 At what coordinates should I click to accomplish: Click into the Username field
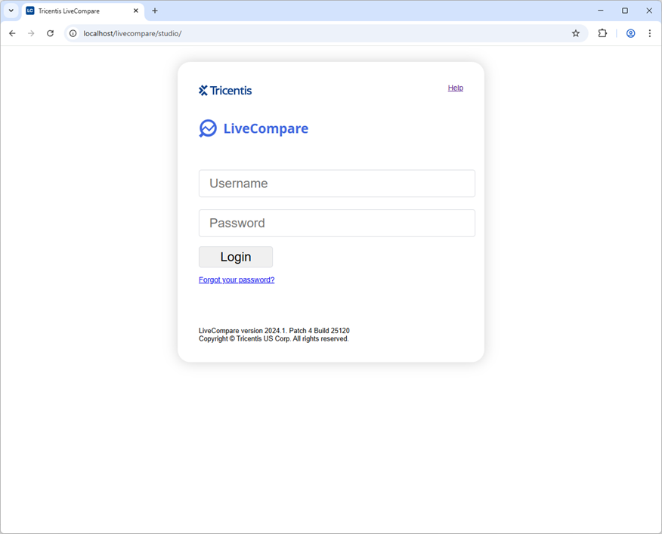click(336, 184)
